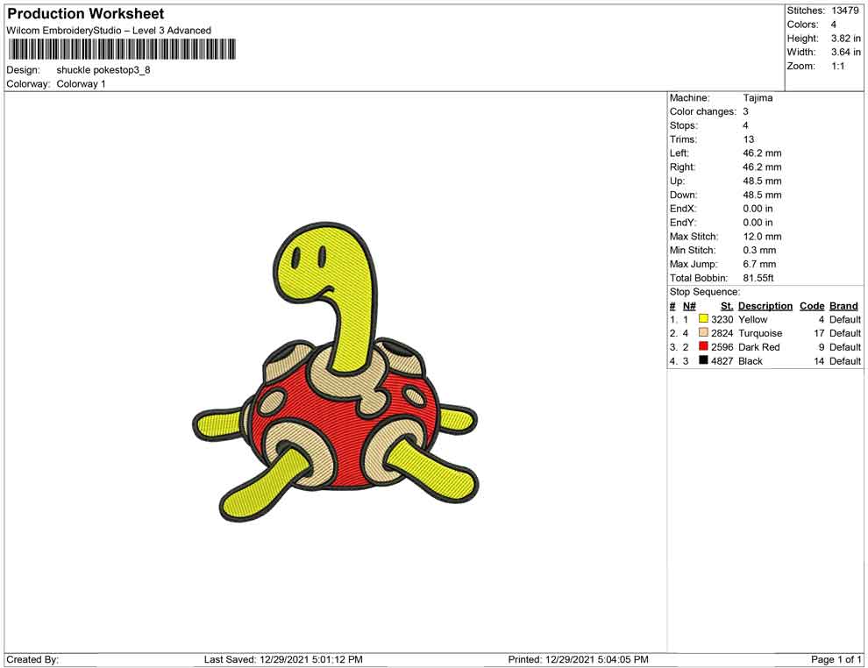Click the Stitches value '13479'
The image size is (868, 668).
844,11
